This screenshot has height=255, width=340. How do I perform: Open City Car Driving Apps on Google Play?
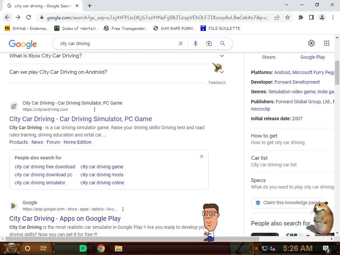click(x=65, y=218)
